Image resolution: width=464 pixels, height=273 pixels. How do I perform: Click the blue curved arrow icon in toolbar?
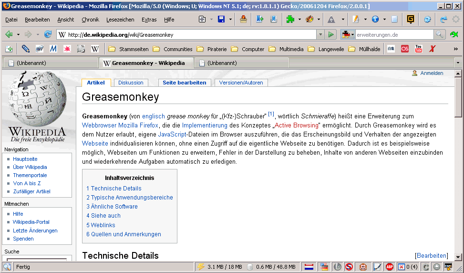pyautogui.click(x=443, y=20)
